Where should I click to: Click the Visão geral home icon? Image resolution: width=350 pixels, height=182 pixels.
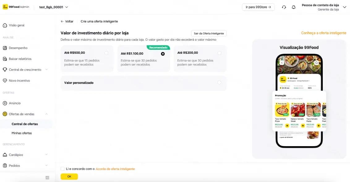[x=5, y=25]
